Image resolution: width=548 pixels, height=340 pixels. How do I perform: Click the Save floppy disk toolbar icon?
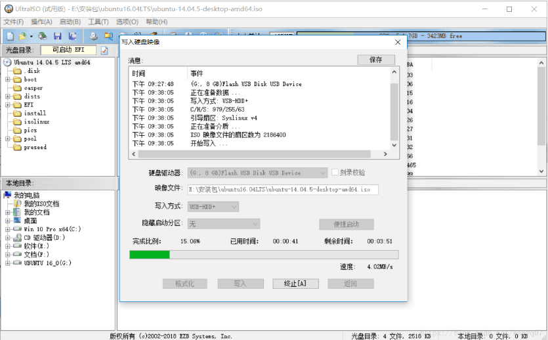(58, 36)
